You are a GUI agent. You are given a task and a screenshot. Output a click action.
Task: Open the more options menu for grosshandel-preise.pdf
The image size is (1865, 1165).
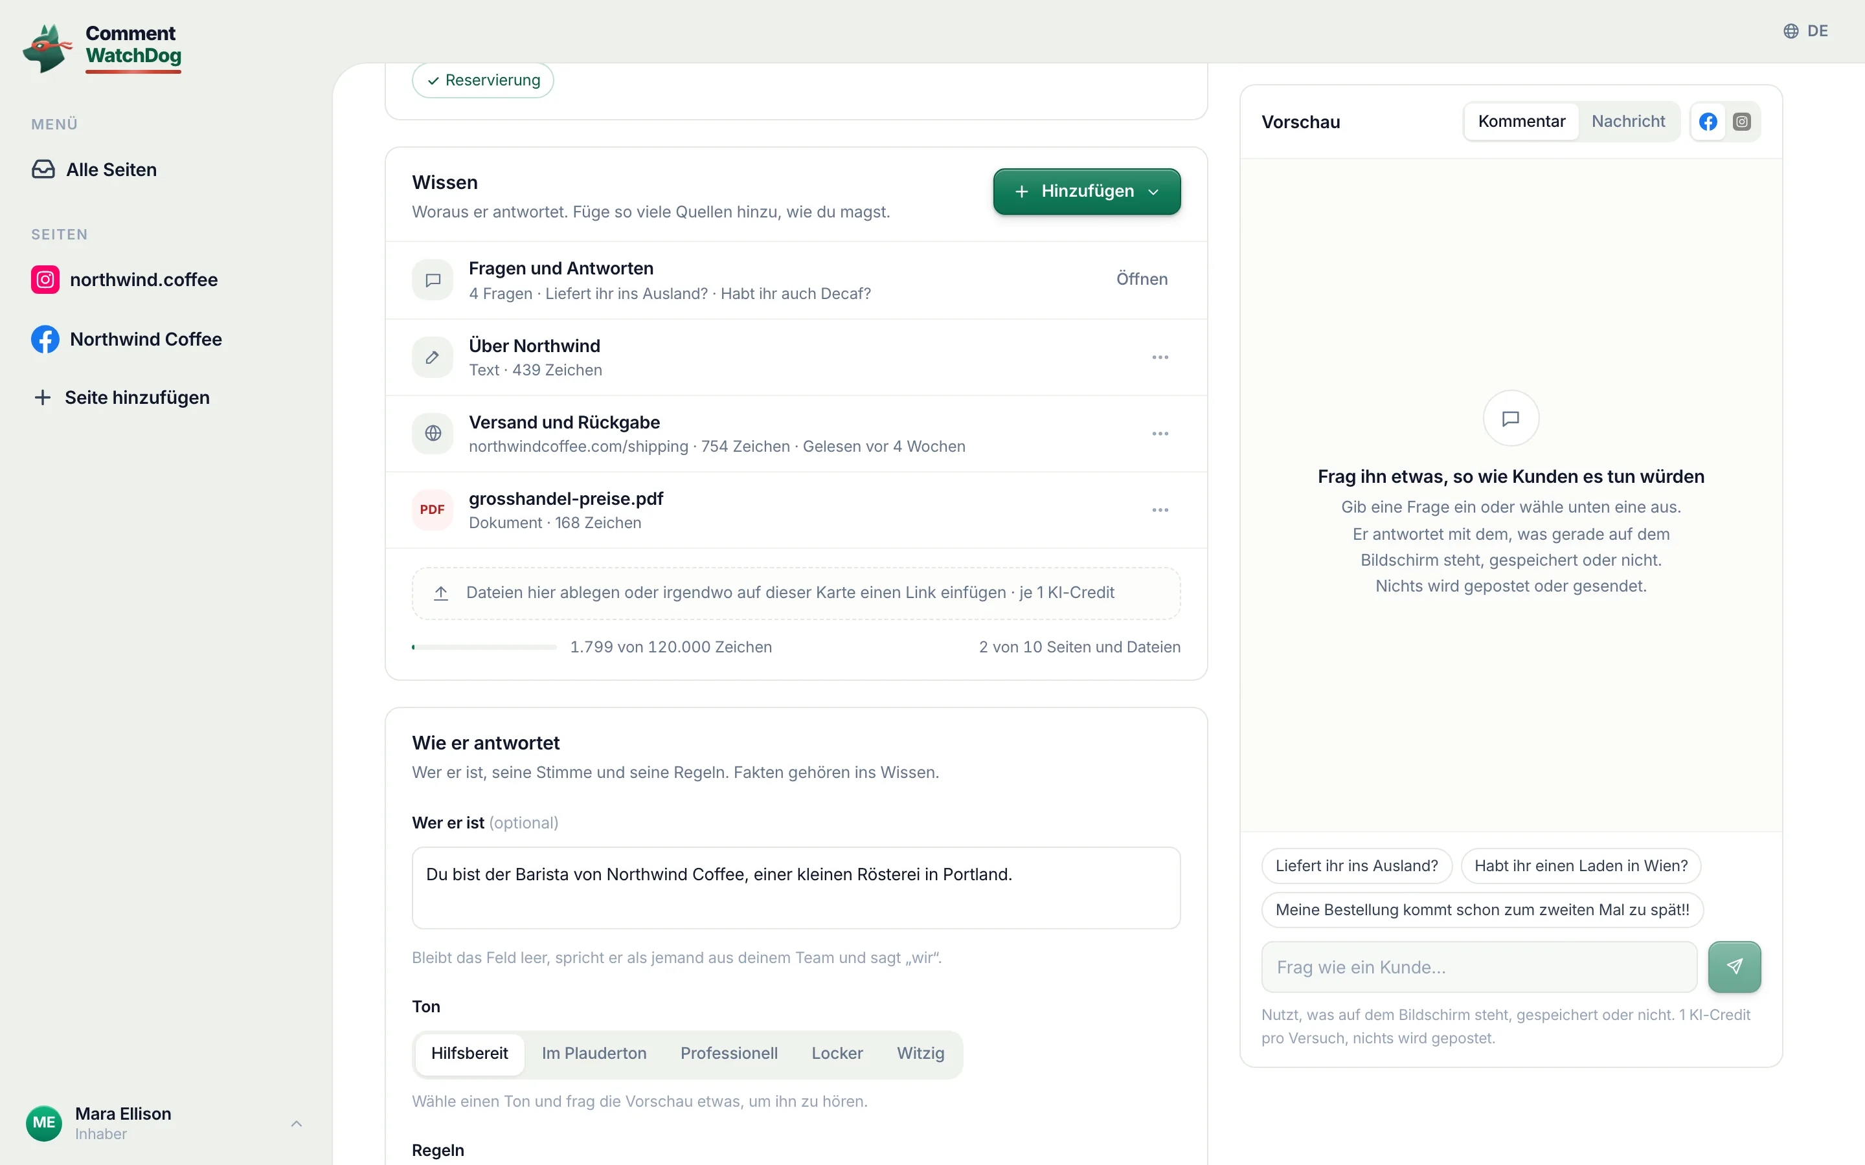pos(1160,509)
